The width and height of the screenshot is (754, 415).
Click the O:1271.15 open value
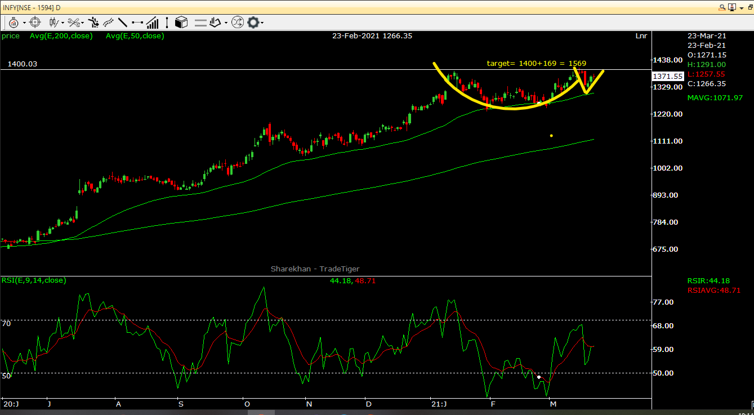pyautogui.click(x=707, y=55)
